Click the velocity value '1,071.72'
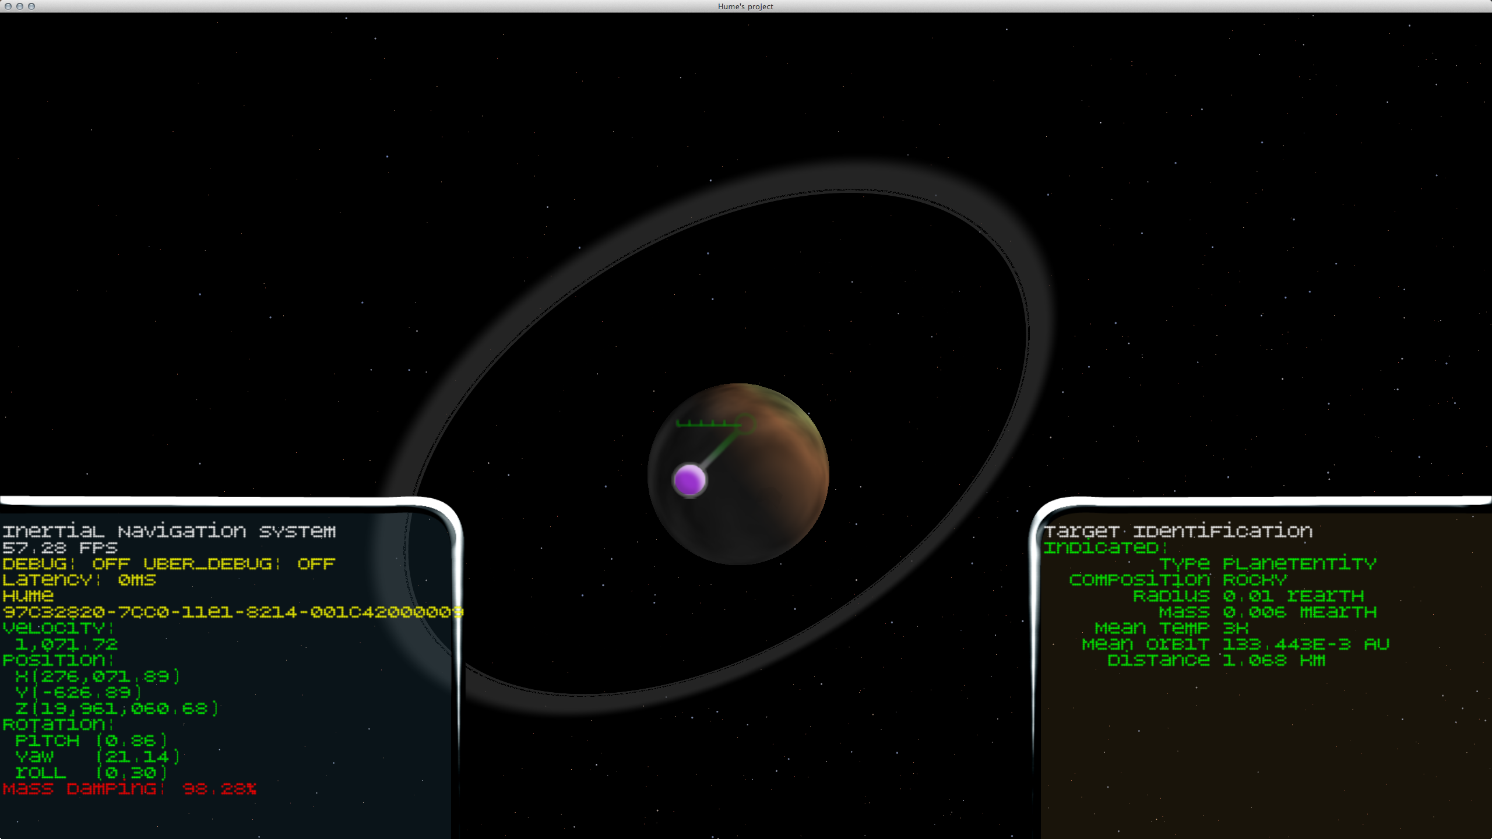Viewport: 1492px width, 839px height. 66,644
